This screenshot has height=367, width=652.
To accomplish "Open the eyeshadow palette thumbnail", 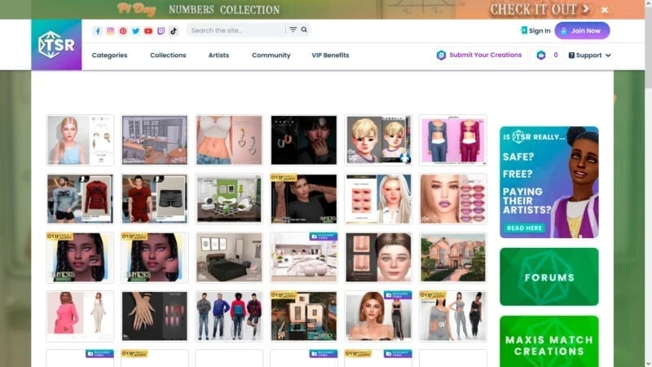I will (x=378, y=199).
